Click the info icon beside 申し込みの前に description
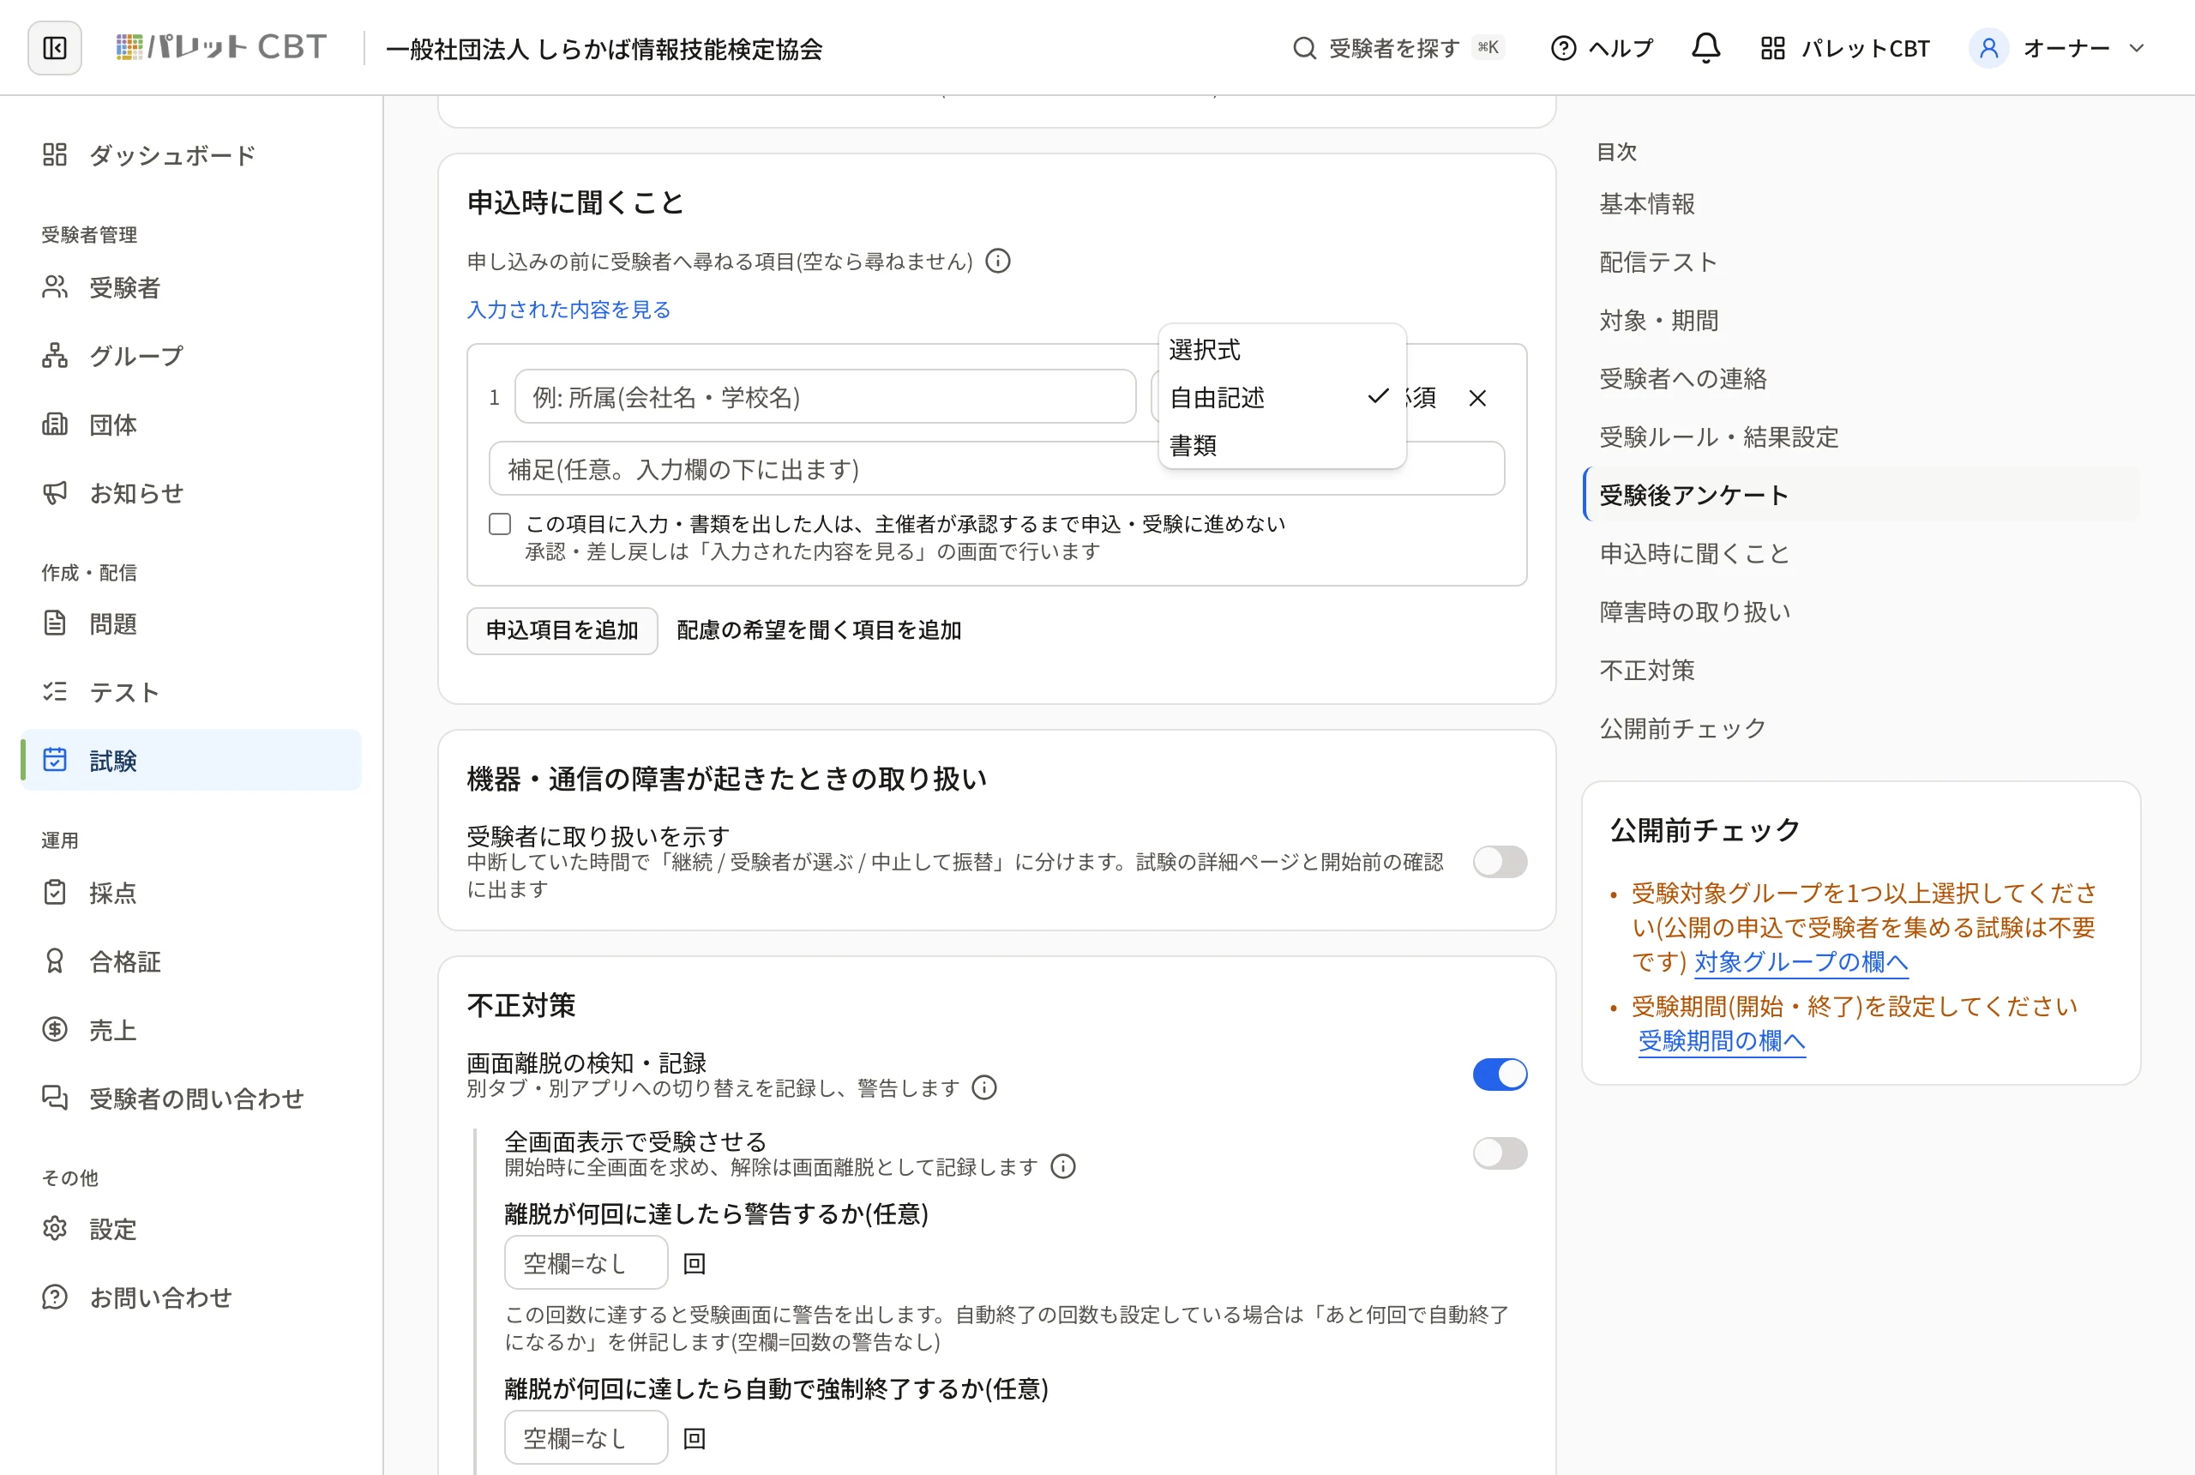 (998, 261)
